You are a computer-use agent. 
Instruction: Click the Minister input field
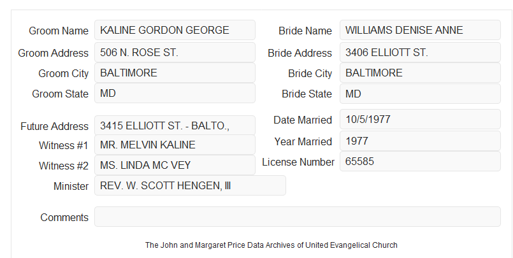tap(190, 185)
